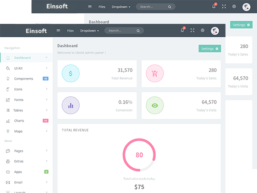This screenshot has height=193, width=257.
Task: Open Dropdown menu in front window
Action: click(x=90, y=31)
